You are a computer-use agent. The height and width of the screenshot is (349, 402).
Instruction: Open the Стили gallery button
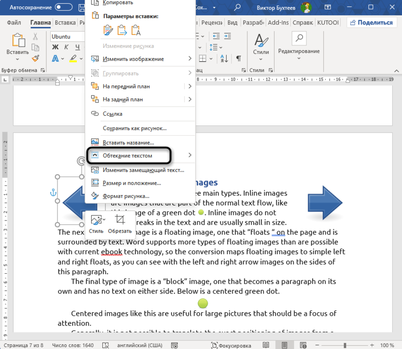[x=261, y=47]
